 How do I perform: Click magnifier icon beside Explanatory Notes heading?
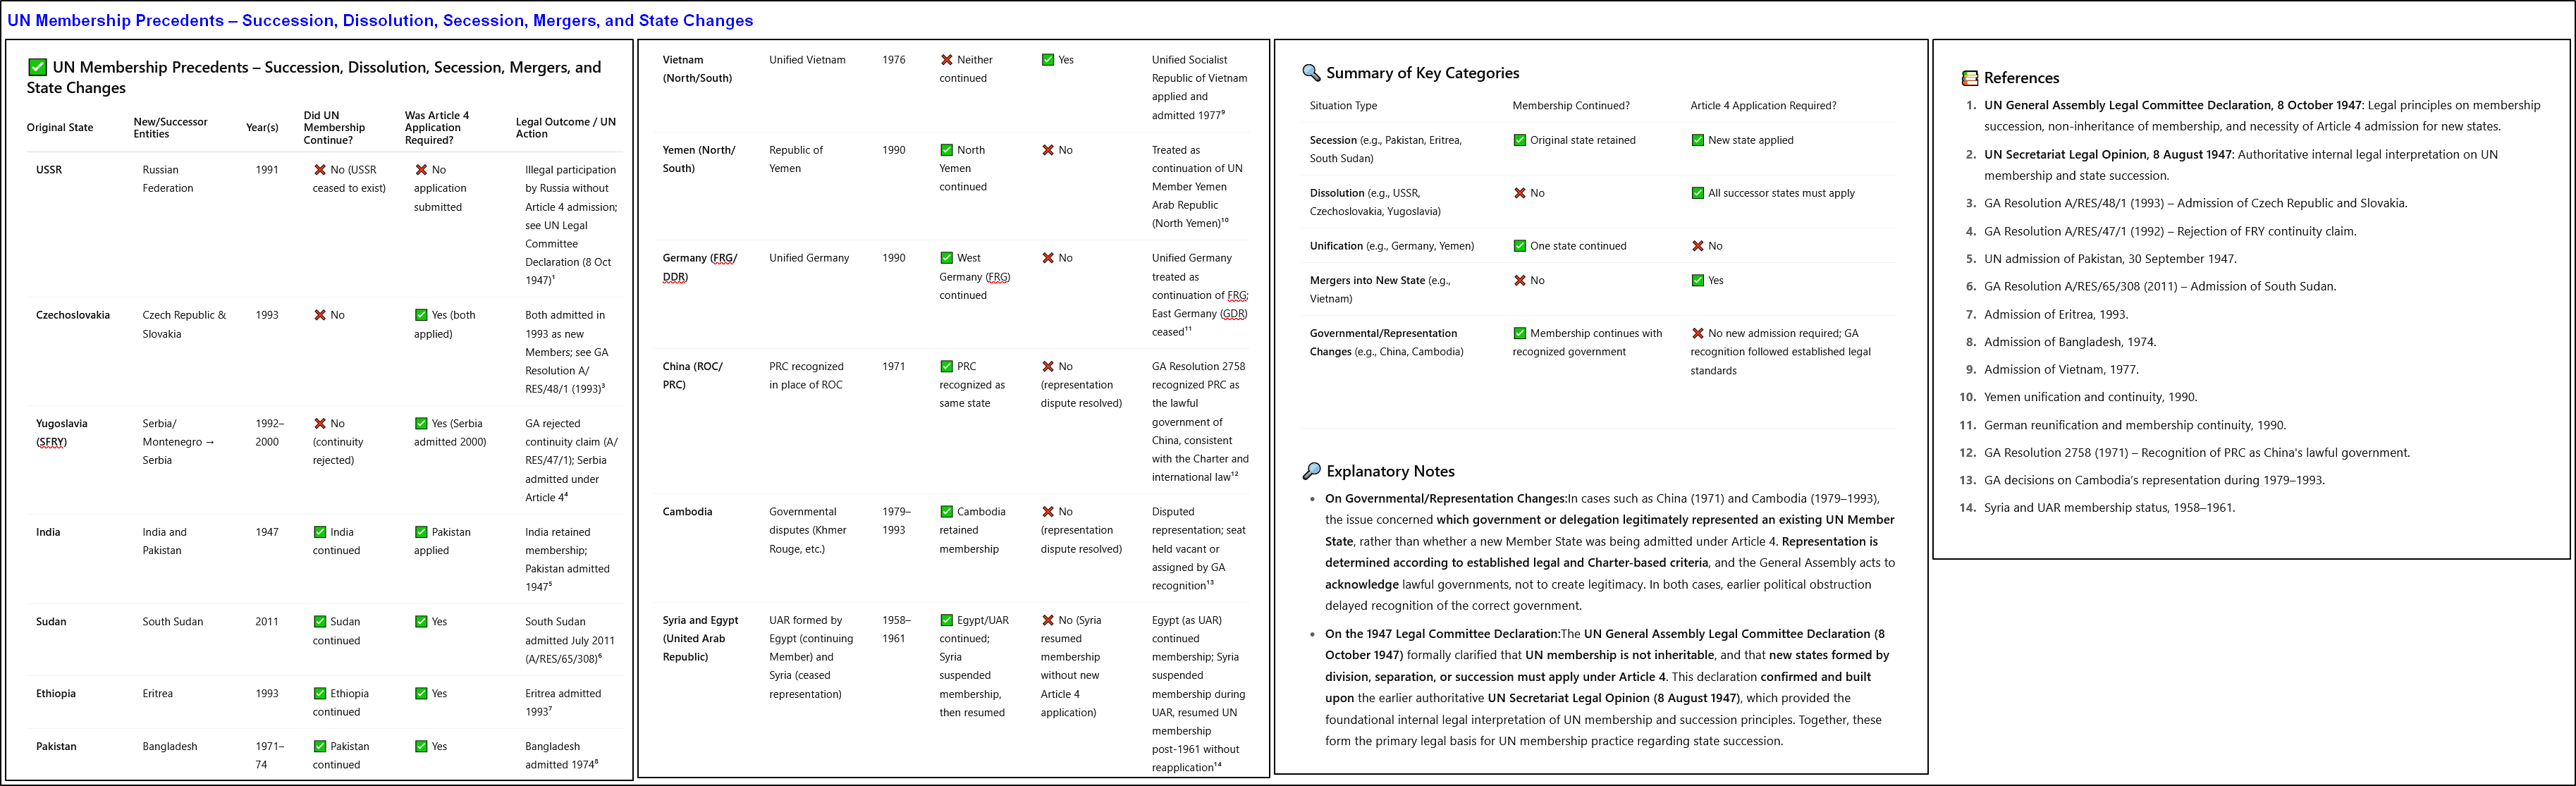1311,471
